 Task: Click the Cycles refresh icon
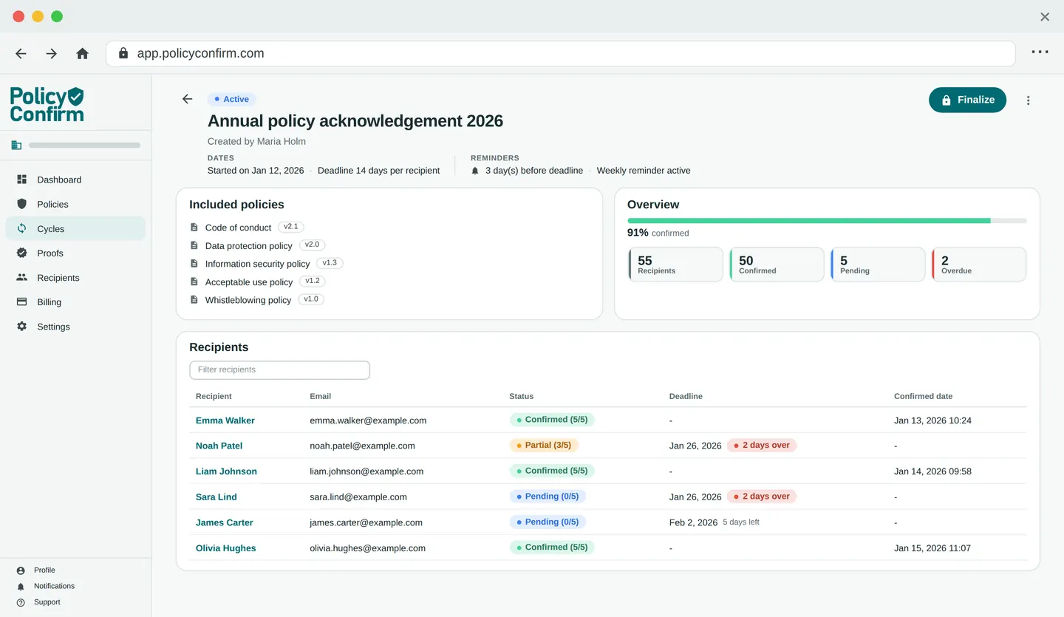(x=22, y=228)
